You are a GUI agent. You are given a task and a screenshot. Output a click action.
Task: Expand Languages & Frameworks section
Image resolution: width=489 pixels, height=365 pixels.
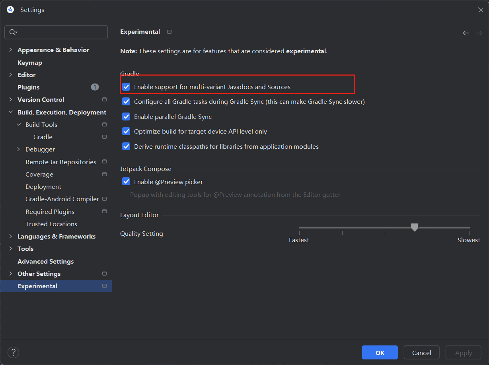[10, 236]
